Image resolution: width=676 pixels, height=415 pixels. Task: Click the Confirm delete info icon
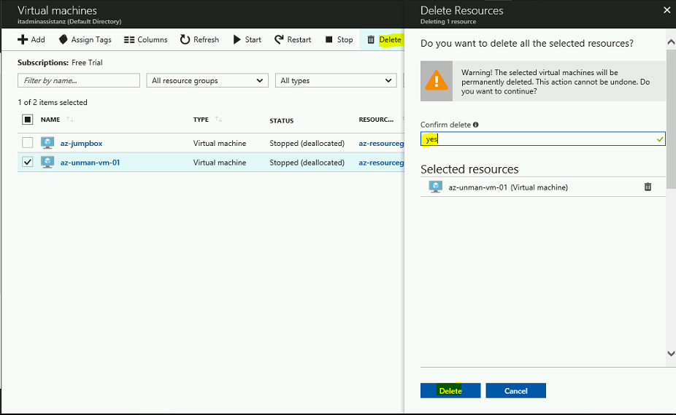[x=475, y=125]
